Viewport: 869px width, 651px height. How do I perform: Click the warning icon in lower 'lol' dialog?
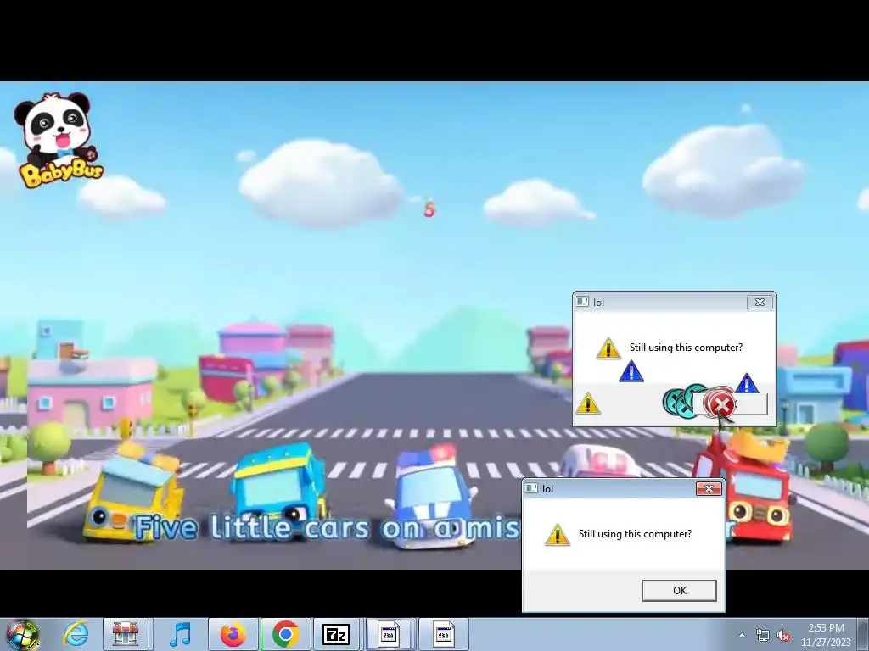coord(557,535)
